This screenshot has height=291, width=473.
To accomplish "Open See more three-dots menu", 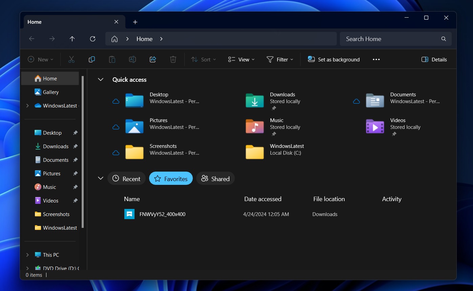I will coord(376,59).
